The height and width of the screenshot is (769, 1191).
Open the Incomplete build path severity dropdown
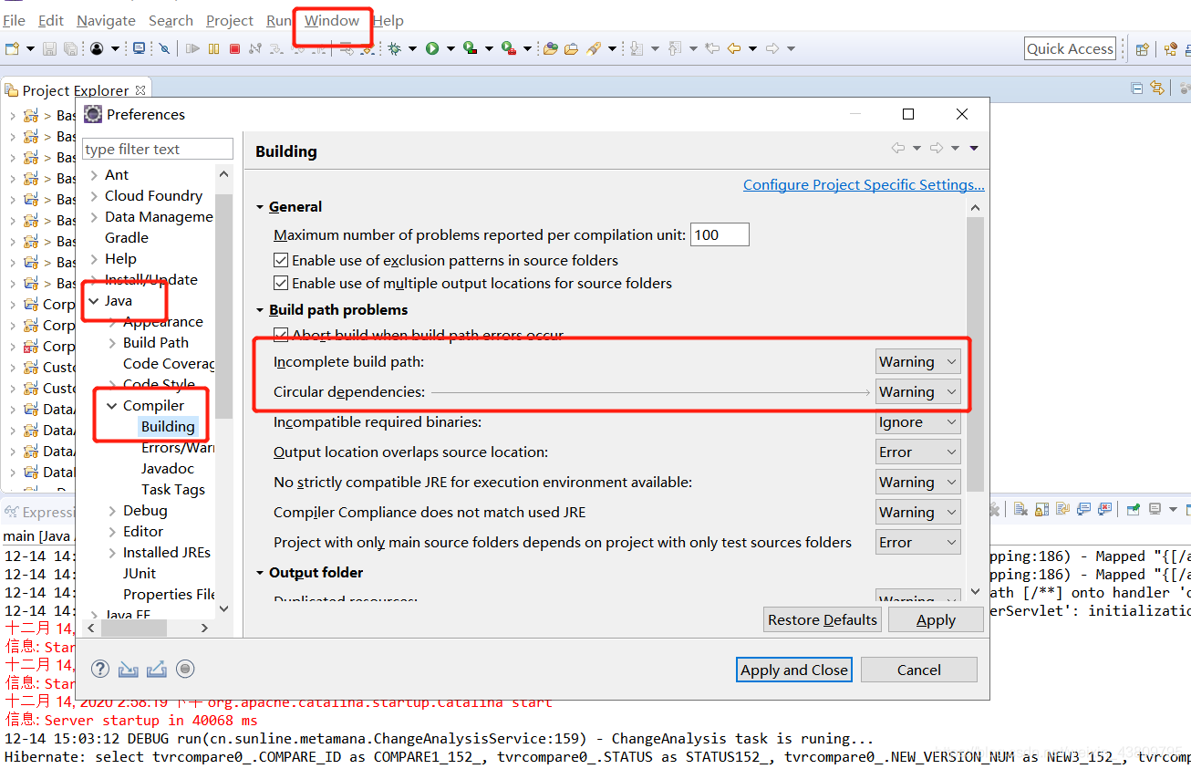(x=918, y=362)
